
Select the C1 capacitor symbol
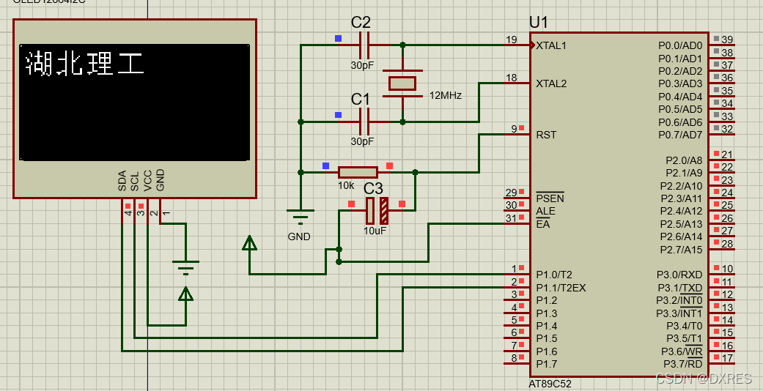(364, 122)
